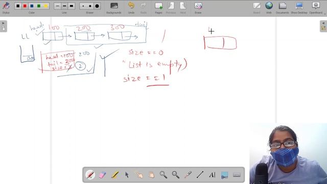The width and height of the screenshot is (327, 184).
Task: Switch to Board mode
Action: [256, 8]
